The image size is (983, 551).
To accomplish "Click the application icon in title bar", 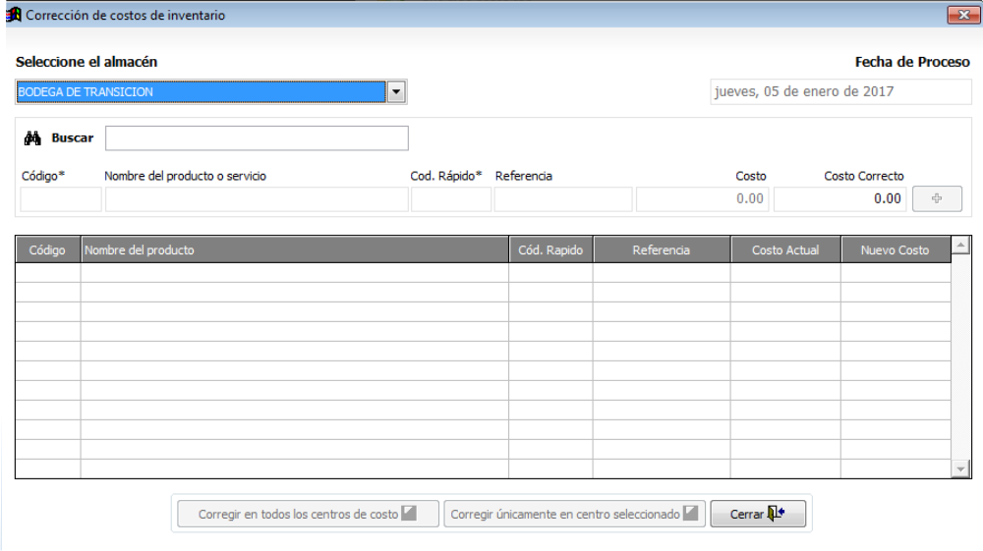I will click(13, 15).
